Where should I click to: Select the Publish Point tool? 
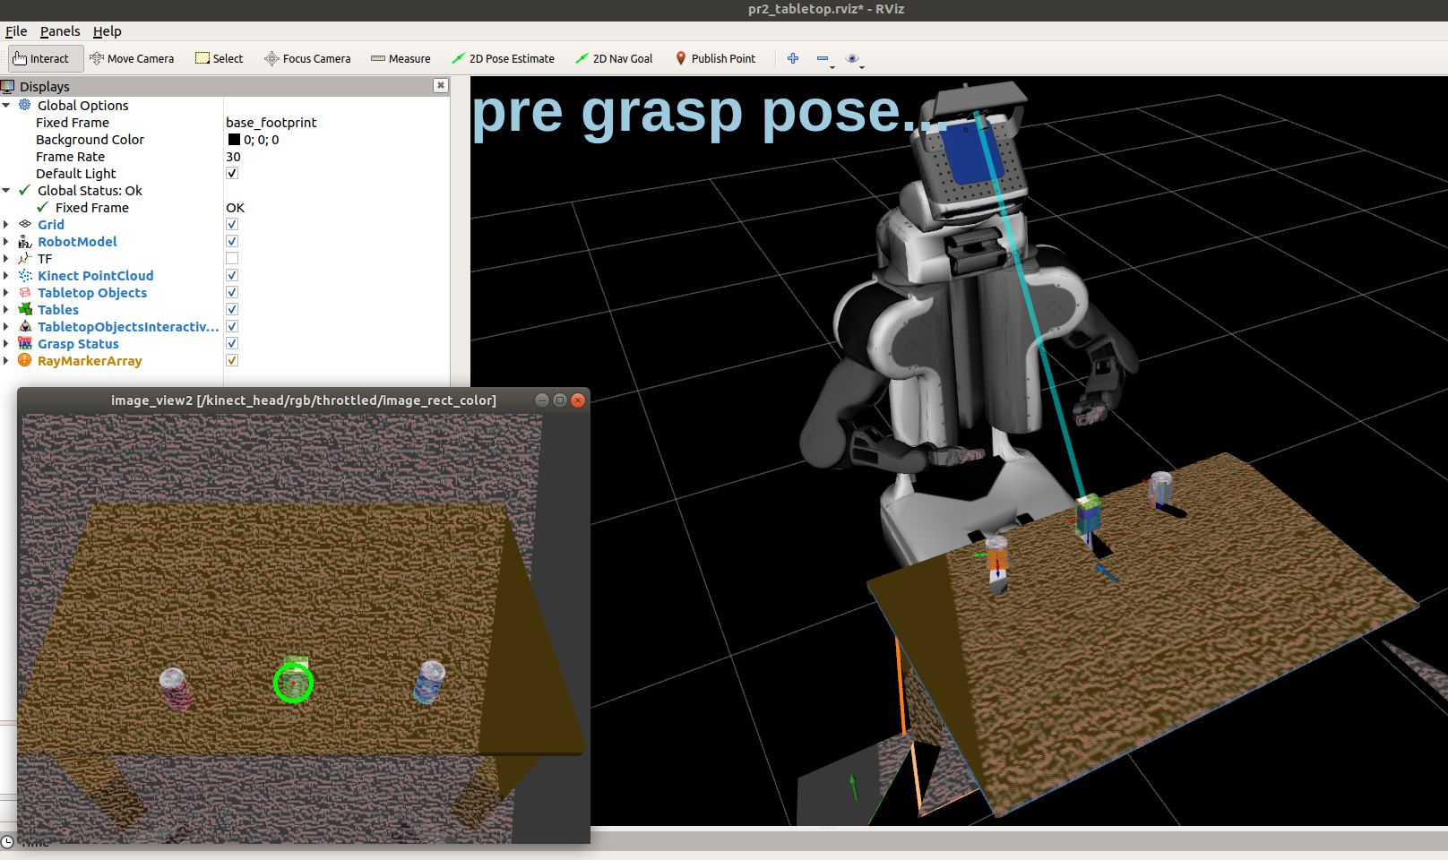click(x=715, y=58)
